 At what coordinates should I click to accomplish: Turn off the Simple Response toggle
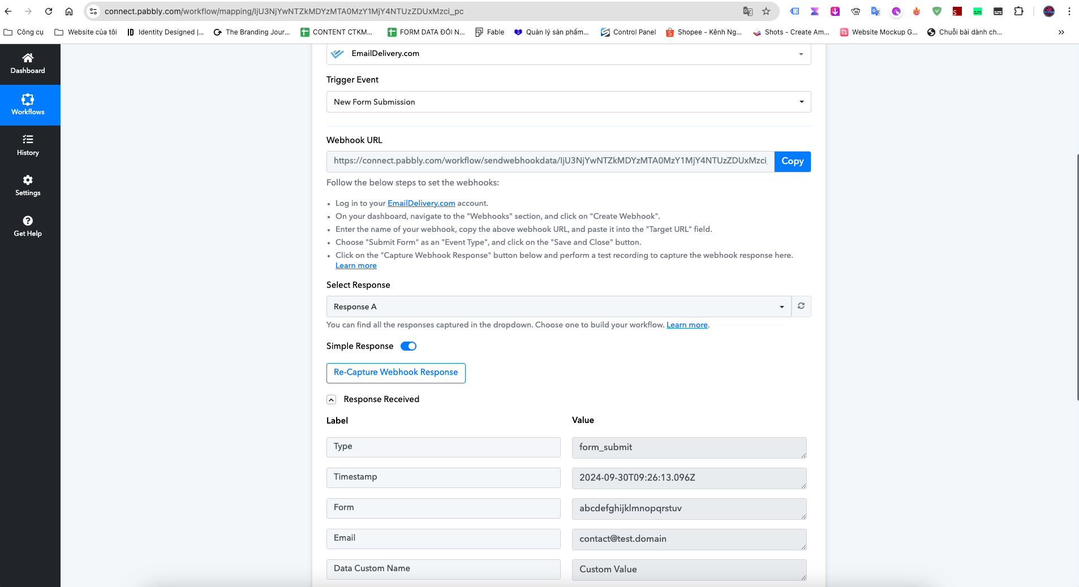409,346
